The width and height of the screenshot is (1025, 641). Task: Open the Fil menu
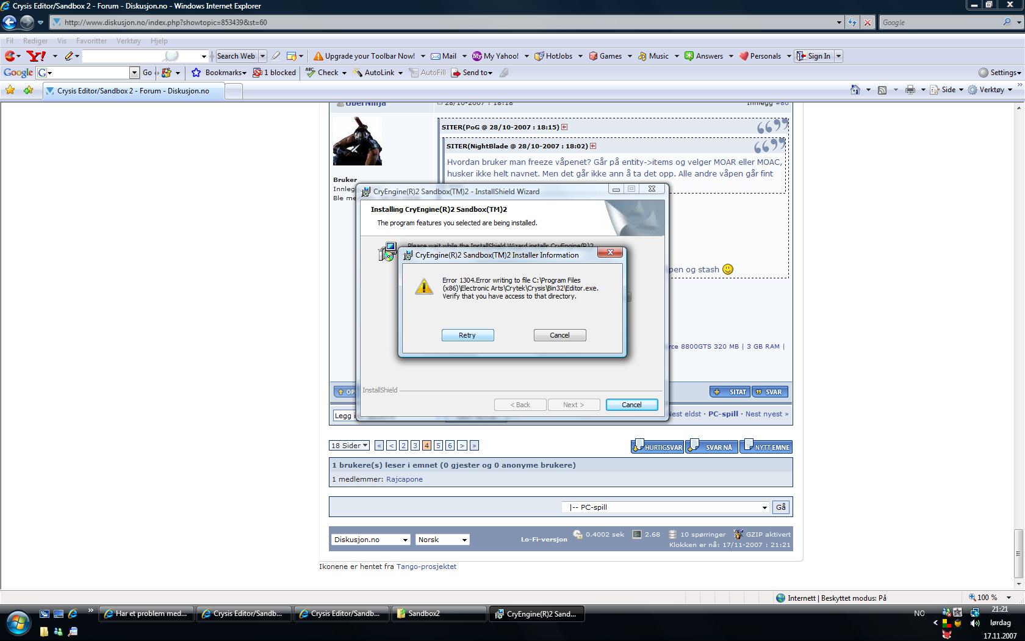pyautogui.click(x=10, y=41)
